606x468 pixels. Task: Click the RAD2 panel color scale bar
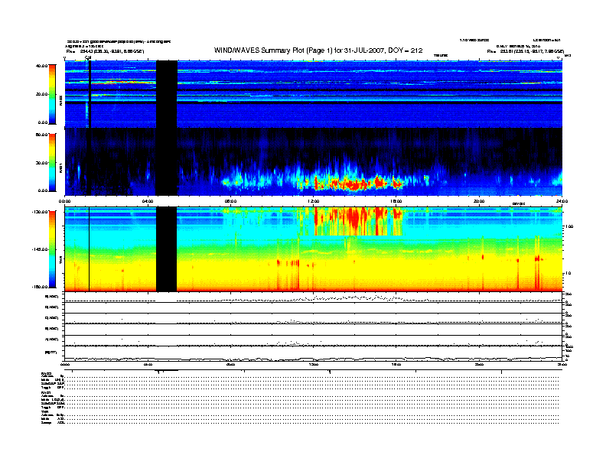(x=52, y=94)
